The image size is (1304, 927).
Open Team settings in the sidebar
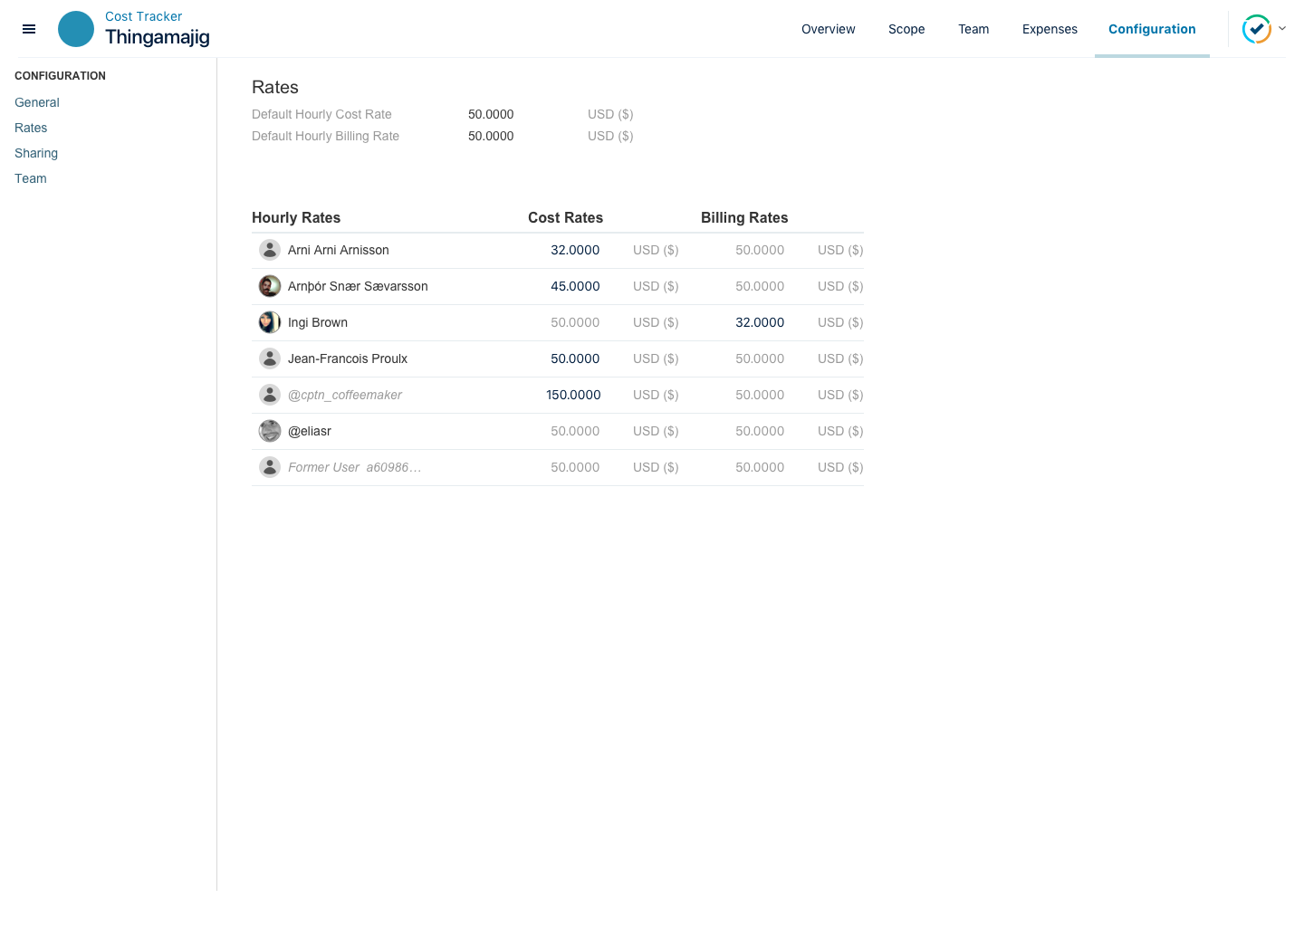[31, 178]
